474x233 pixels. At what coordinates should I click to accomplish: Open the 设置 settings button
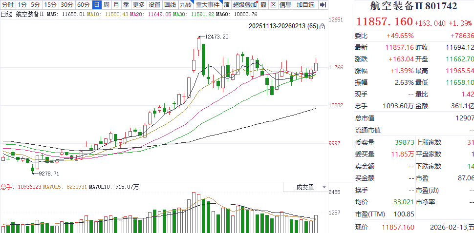tap(154, 5)
